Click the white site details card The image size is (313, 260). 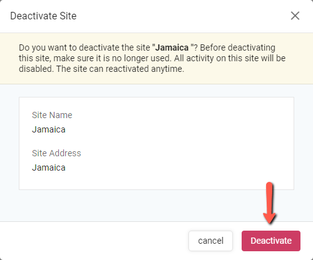pos(156,143)
